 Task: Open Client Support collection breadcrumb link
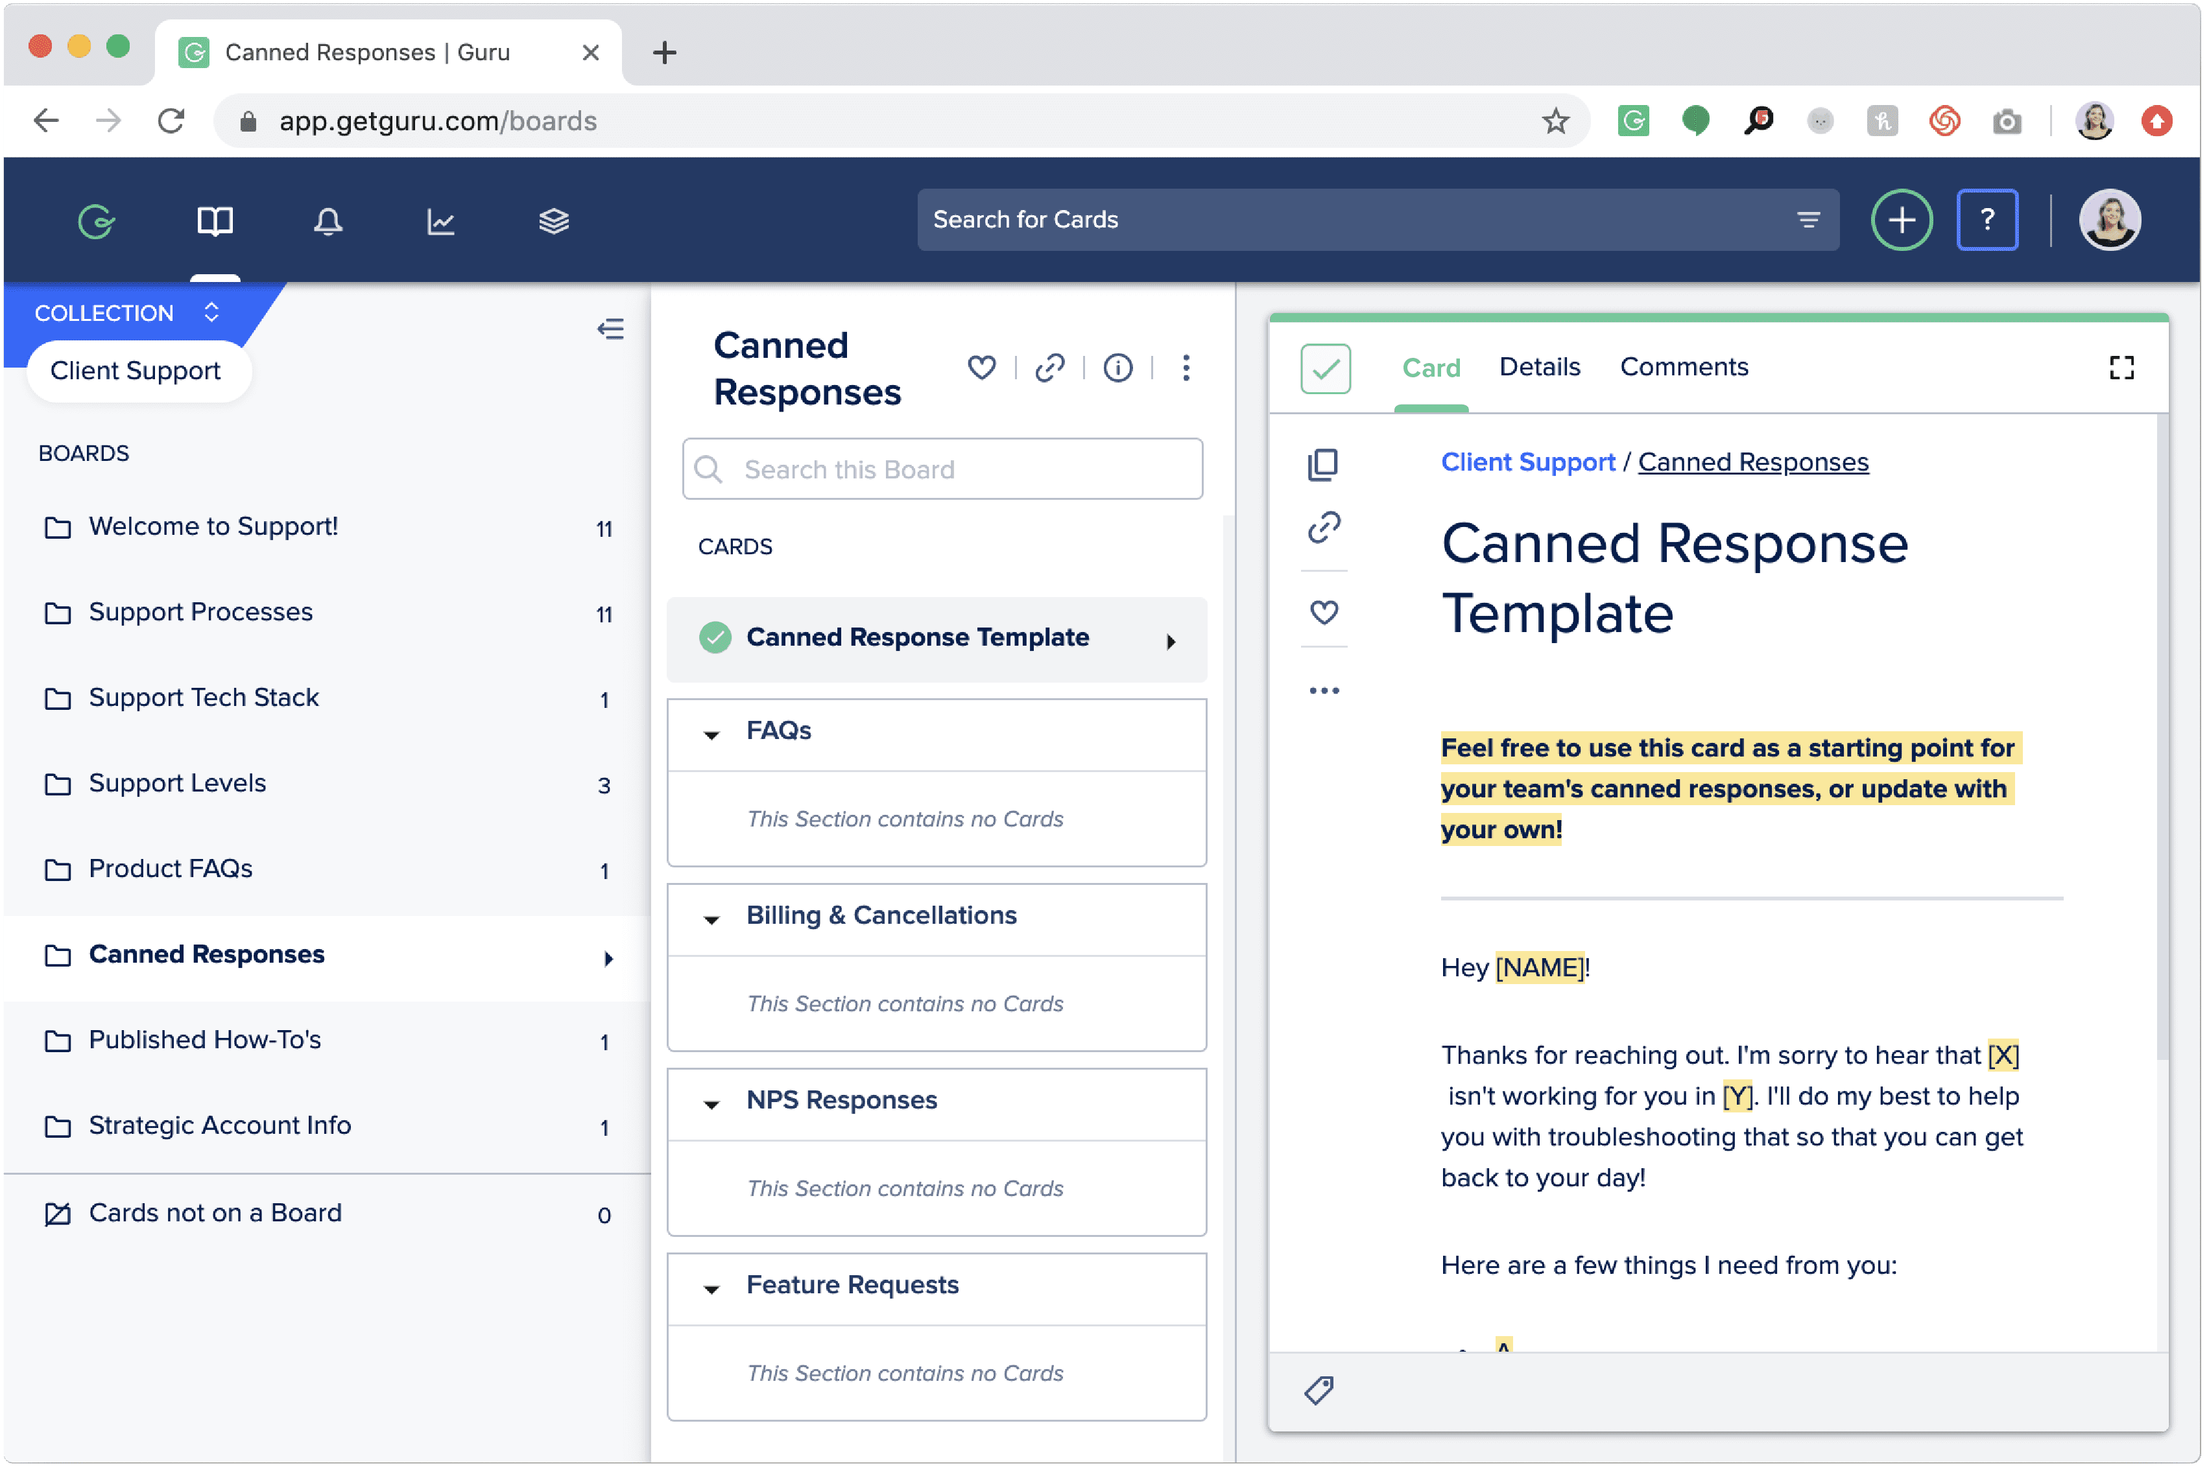[x=1527, y=462]
